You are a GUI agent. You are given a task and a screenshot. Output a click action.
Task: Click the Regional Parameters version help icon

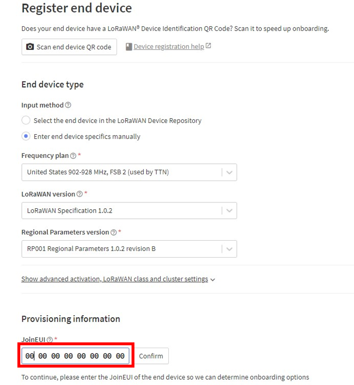tap(114, 232)
